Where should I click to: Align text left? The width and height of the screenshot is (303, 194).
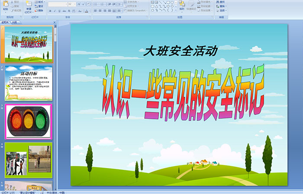coord(96,11)
